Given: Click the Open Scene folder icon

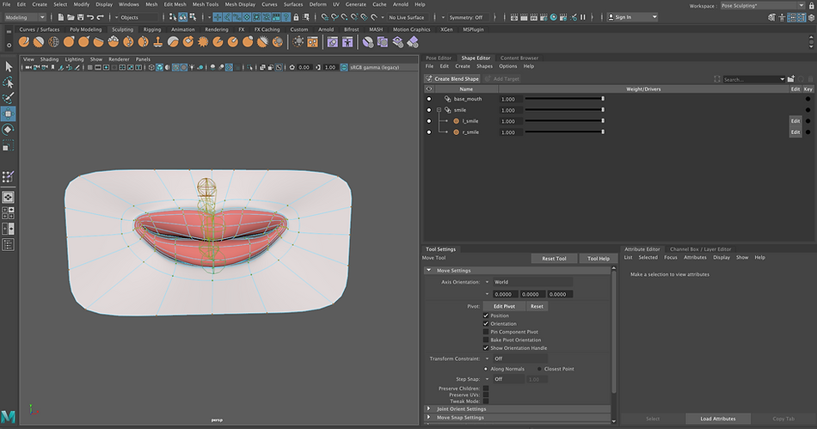Looking at the screenshot, I should [71, 17].
